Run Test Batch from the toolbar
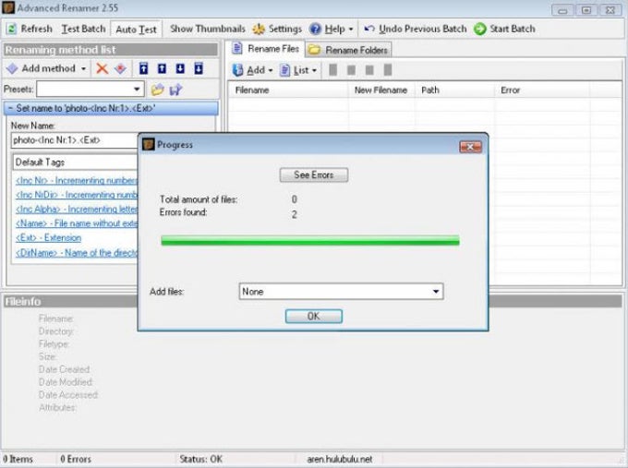628x468 pixels. (83, 29)
